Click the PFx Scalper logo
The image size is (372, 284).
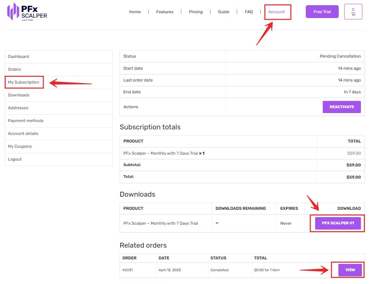tap(27, 11)
